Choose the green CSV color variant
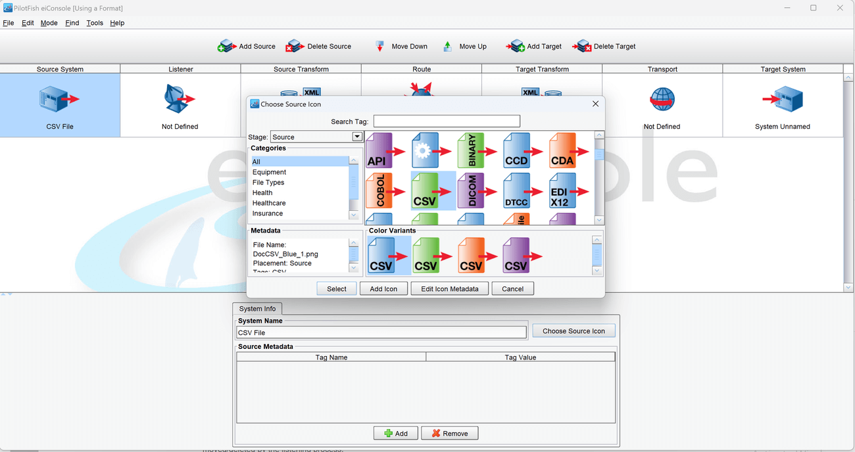Viewport: 855px width, 452px height. (x=433, y=255)
